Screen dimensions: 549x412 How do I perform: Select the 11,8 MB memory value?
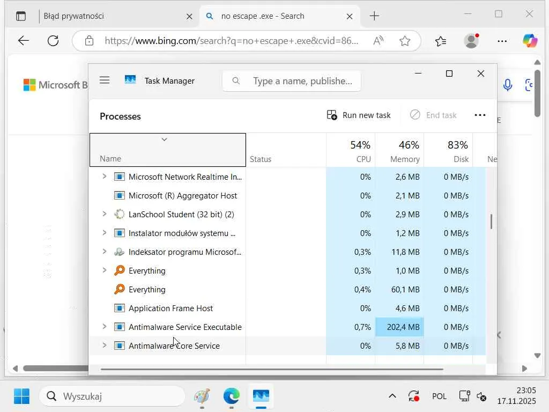coord(405,252)
